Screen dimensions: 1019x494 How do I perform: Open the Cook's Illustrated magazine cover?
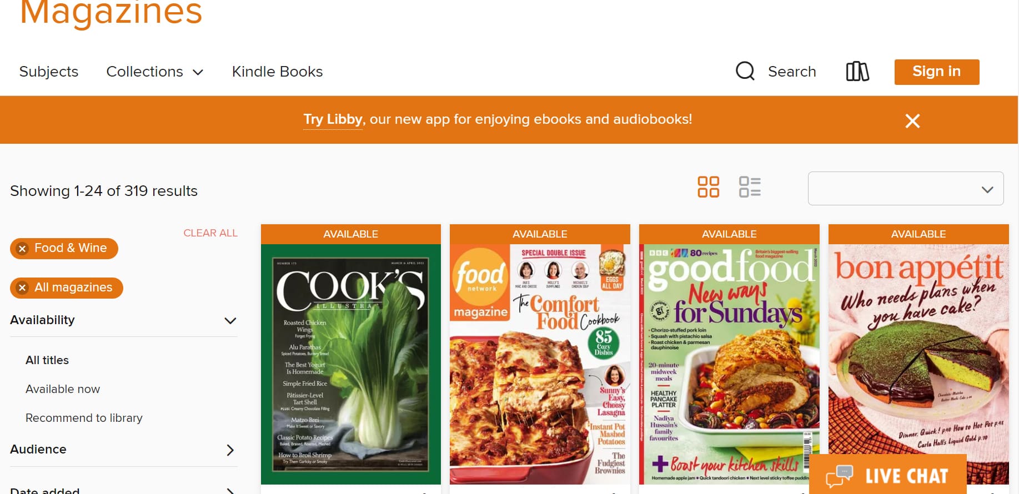pos(351,364)
